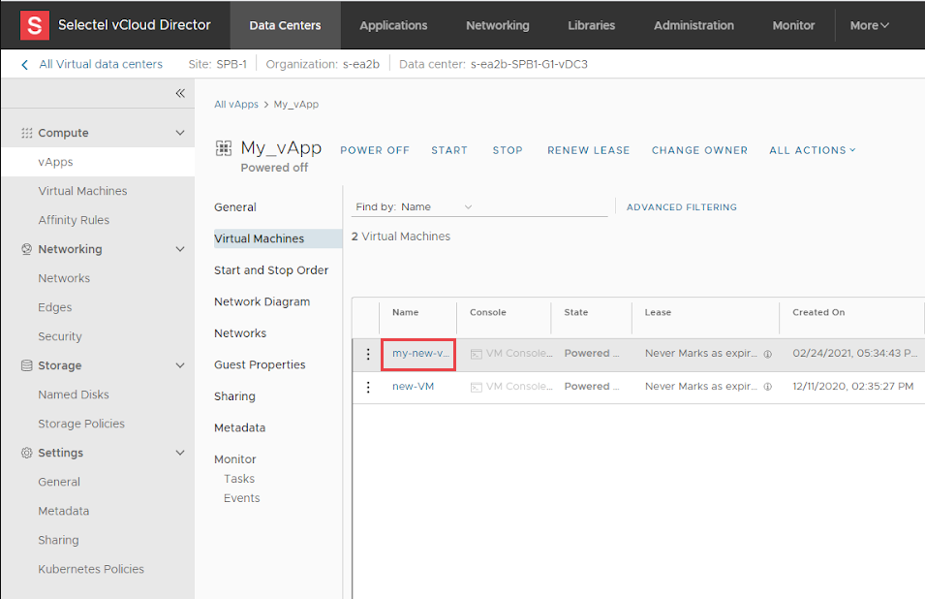Sort table by Name column header
Screen dimensions: 925x599
pos(405,312)
